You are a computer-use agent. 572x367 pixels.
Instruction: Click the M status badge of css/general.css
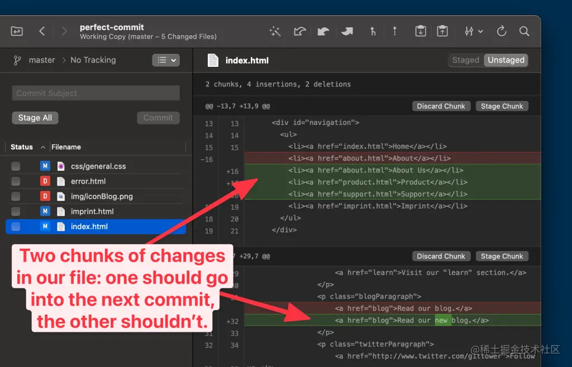45,166
